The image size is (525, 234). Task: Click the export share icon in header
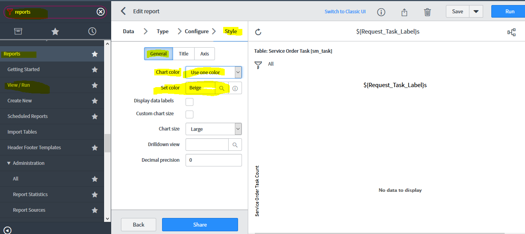(x=404, y=12)
